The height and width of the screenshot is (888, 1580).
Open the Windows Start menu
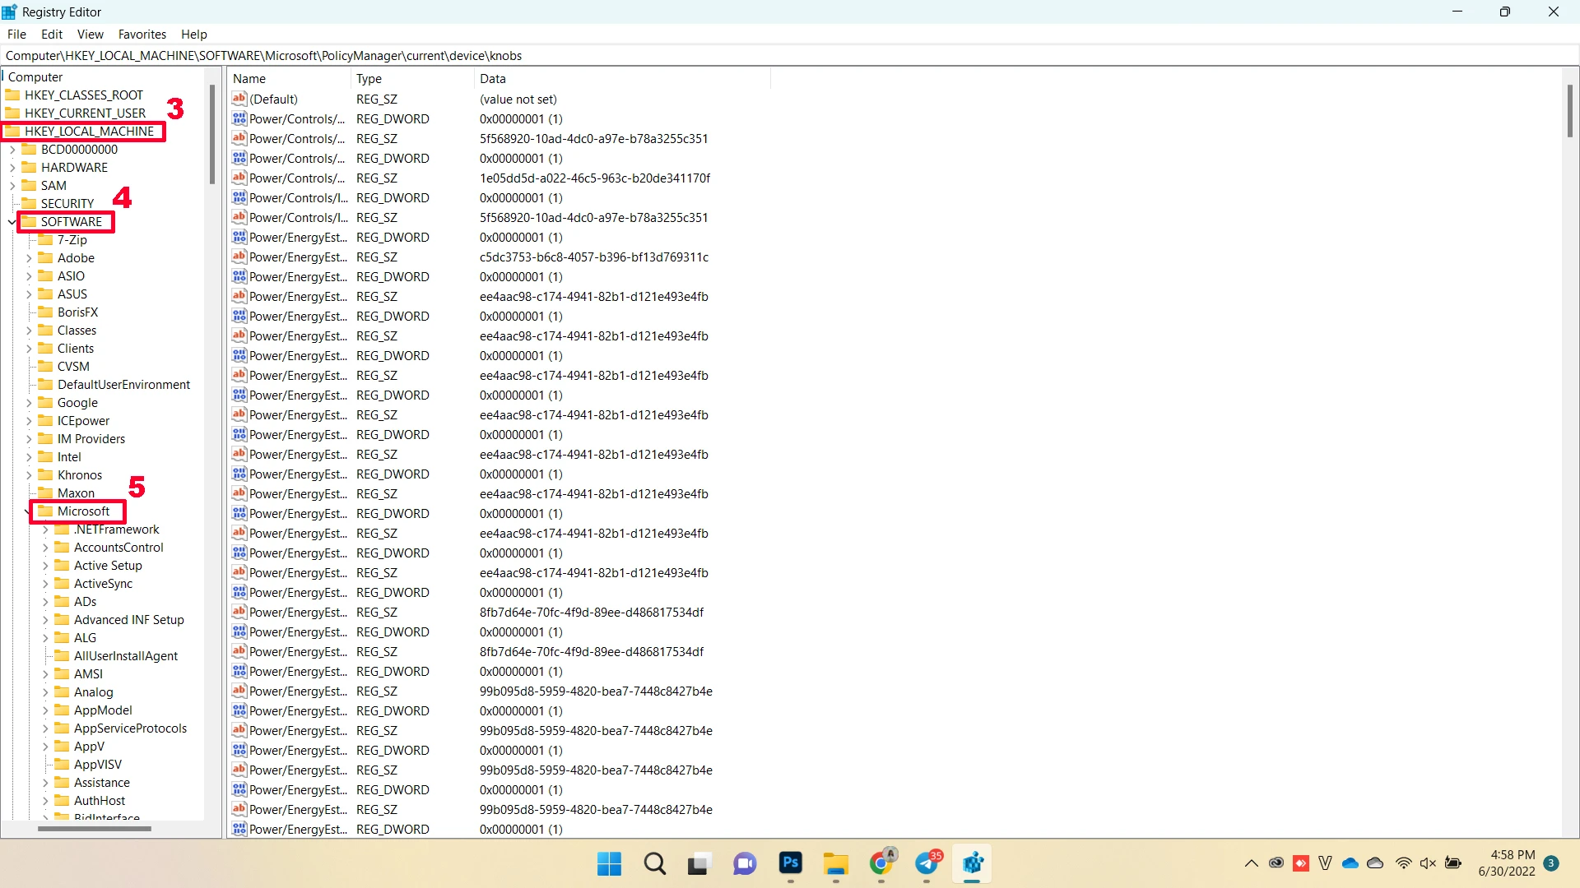(x=609, y=863)
